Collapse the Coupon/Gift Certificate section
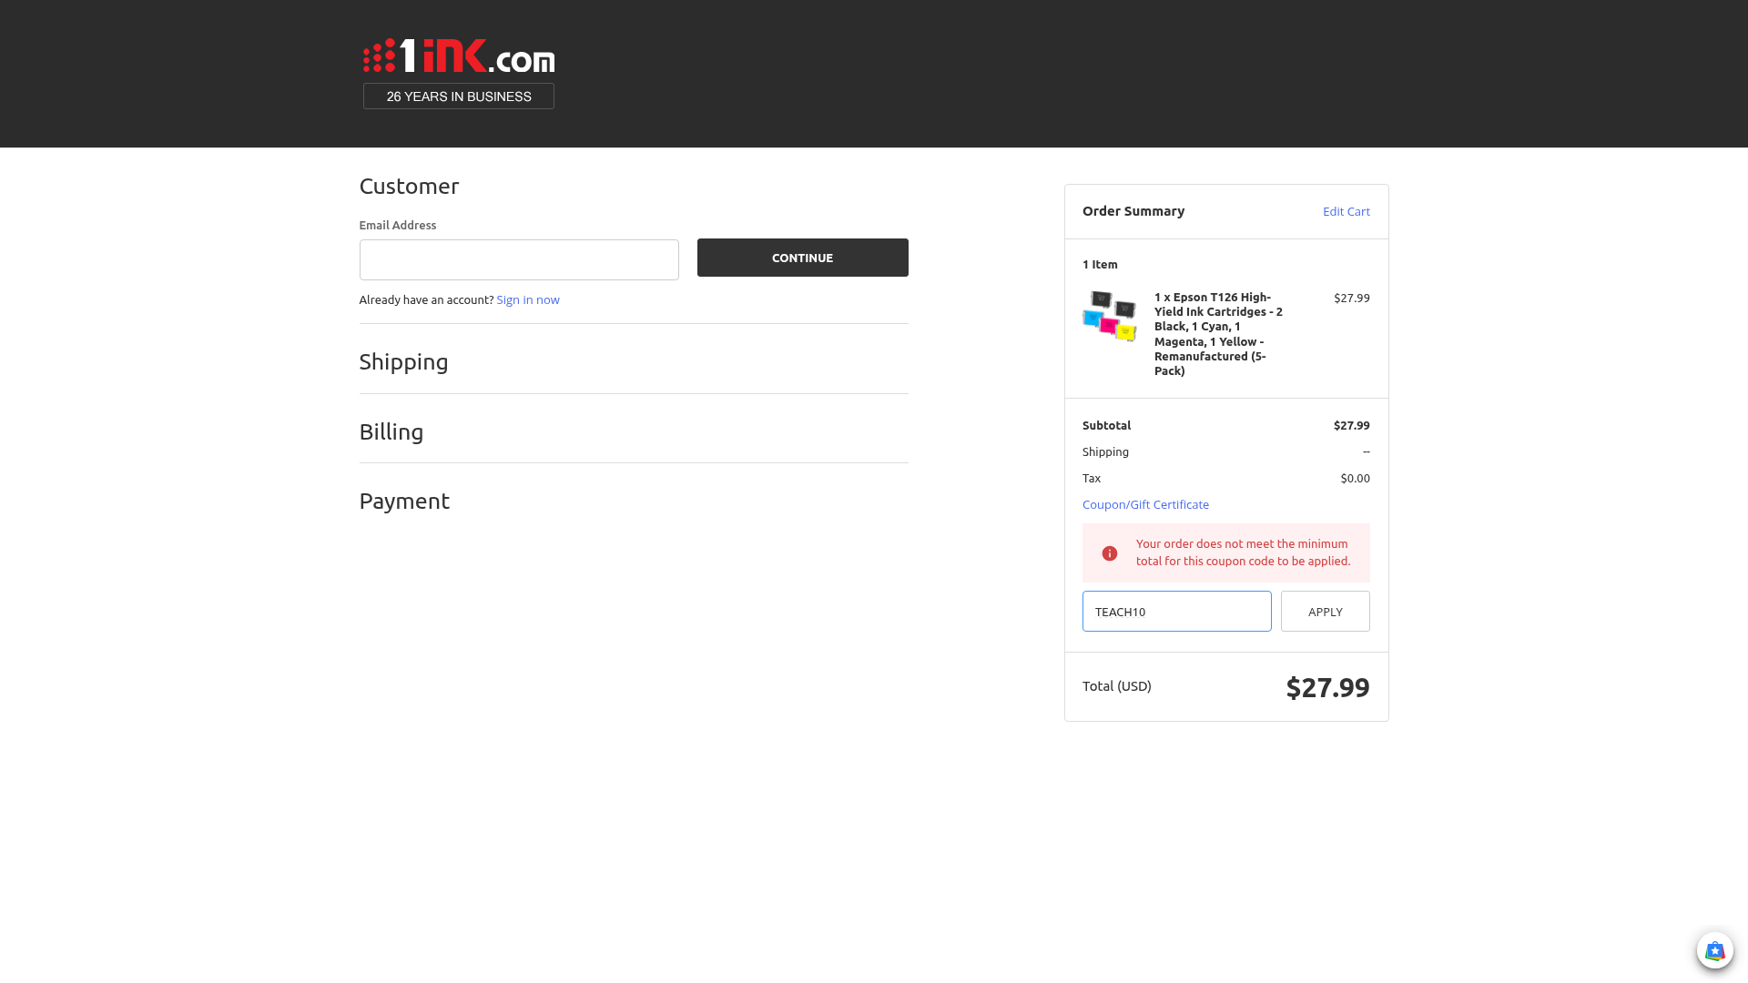The width and height of the screenshot is (1748, 983). 1145,504
